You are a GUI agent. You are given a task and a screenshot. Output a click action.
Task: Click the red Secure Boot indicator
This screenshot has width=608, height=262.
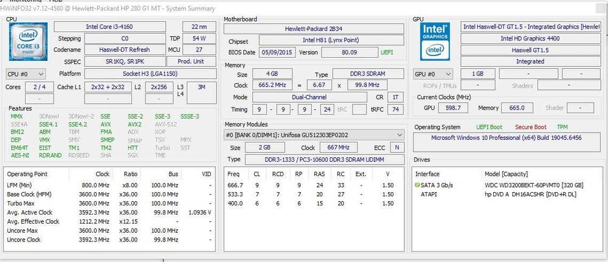click(x=531, y=127)
